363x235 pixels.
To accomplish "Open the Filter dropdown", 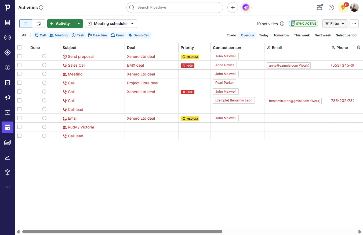I will click(x=335, y=24).
